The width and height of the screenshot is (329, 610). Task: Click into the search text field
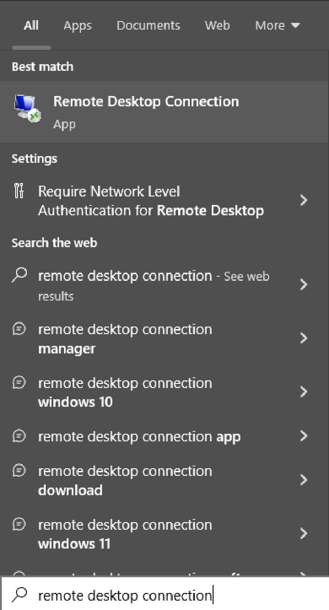pos(164,595)
